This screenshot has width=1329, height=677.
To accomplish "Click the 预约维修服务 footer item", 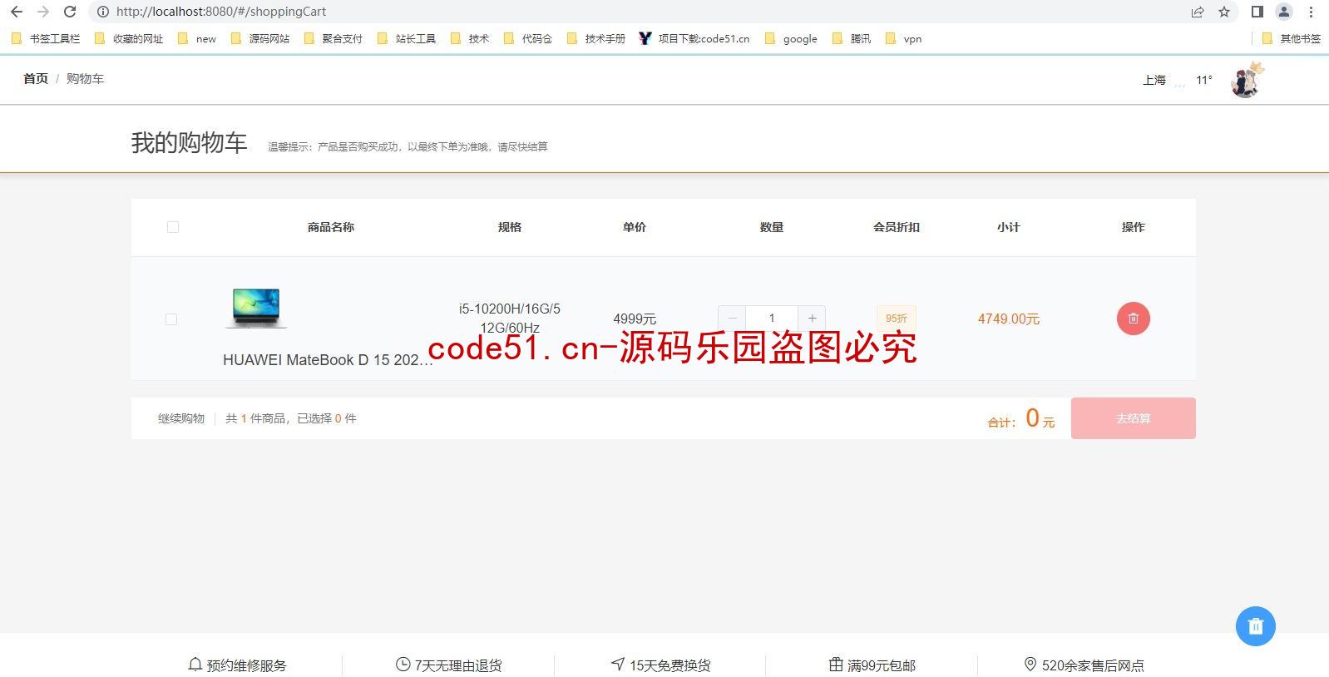I will (x=237, y=665).
